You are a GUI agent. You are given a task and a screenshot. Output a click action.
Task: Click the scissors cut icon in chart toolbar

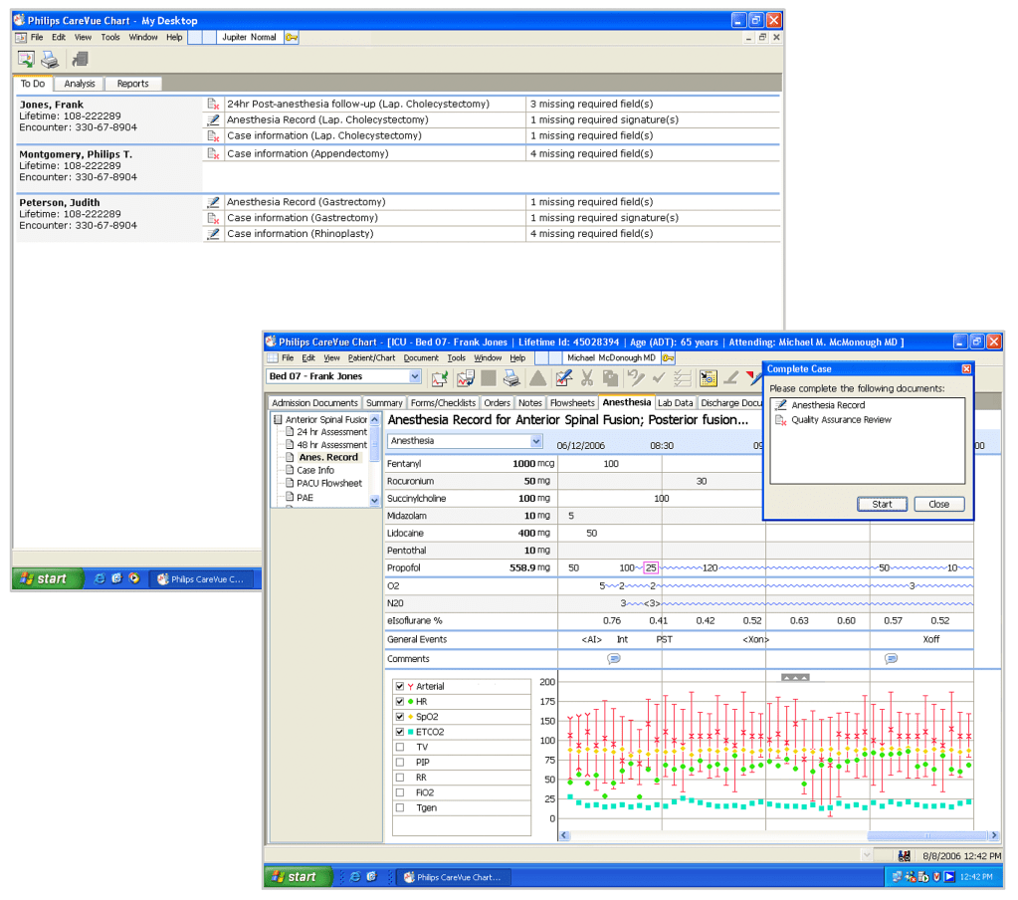[x=587, y=378]
